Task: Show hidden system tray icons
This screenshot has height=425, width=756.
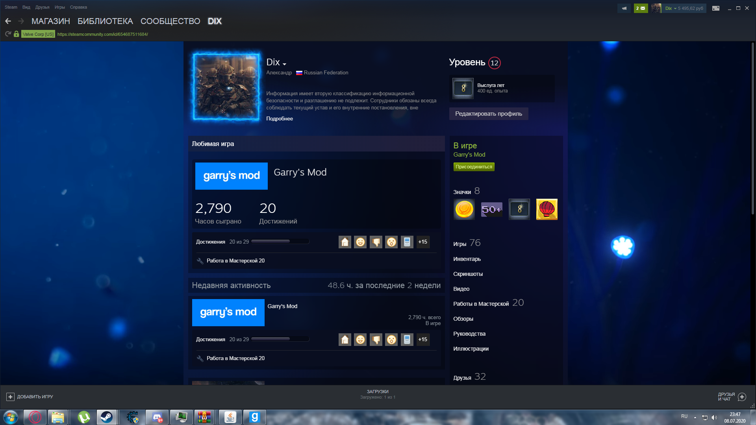Action: [x=695, y=417]
